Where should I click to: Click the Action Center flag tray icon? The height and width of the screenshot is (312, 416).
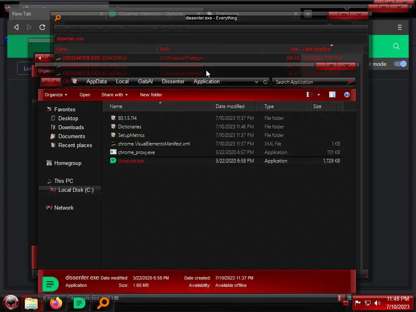pyautogui.click(x=357, y=303)
